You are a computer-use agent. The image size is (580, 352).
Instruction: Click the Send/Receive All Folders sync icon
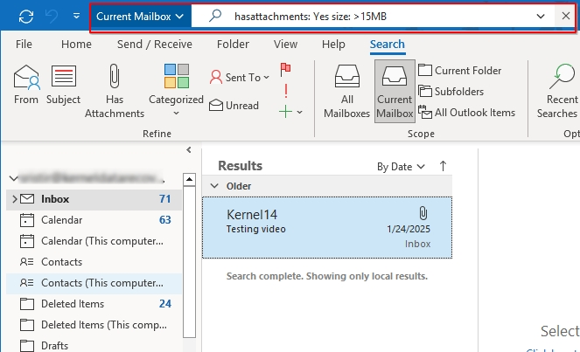[26, 17]
